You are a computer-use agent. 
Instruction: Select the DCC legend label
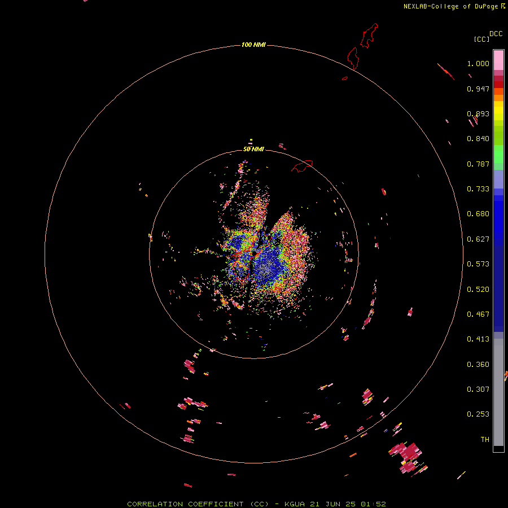(496, 34)
